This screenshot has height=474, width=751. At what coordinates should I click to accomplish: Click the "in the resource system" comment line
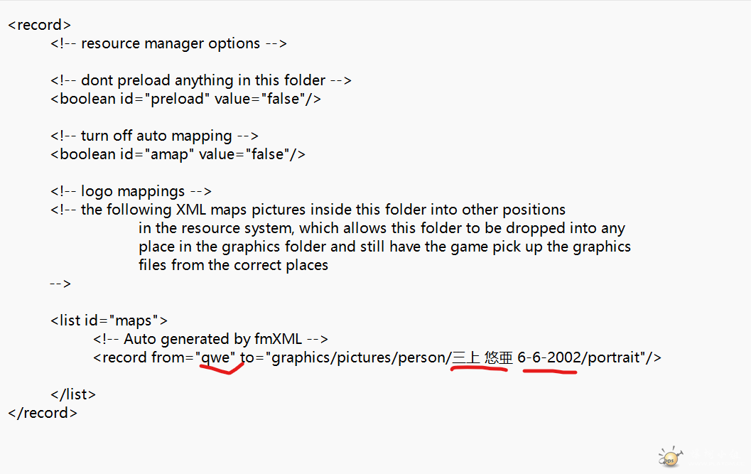tap(382, 228)
